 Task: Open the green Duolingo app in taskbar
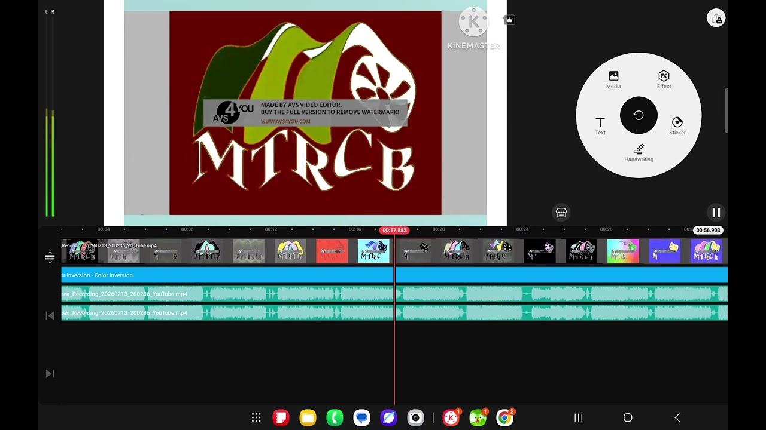478,418
